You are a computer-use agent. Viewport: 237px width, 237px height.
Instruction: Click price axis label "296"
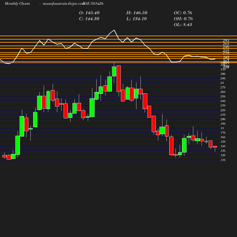click(223, 78)
